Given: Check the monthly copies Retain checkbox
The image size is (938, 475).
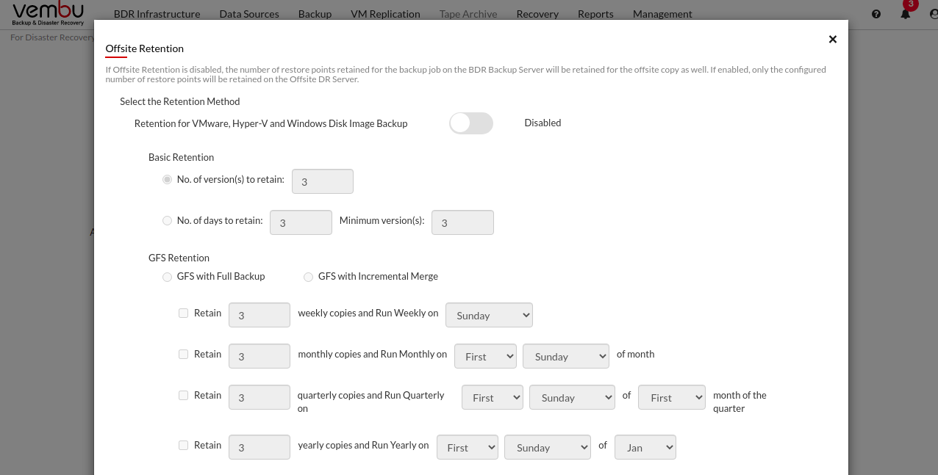Looking at the screenshot, I should pyautogui.click(x=184, y=354).
